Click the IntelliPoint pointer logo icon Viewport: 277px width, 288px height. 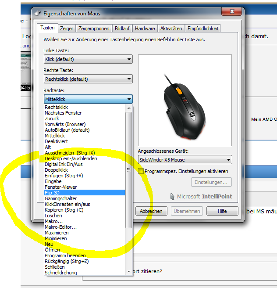[x=172, y=197]
